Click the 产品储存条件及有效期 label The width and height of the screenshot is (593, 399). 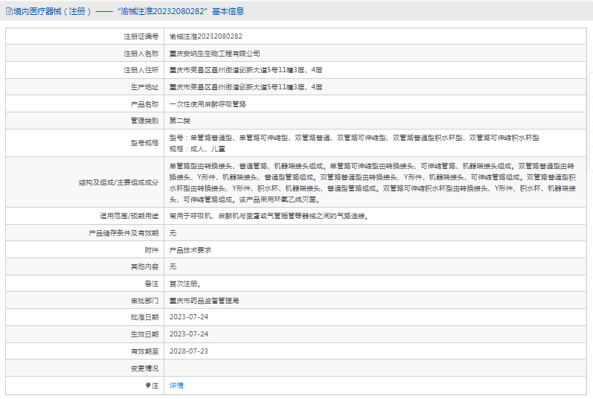point(122,233)
